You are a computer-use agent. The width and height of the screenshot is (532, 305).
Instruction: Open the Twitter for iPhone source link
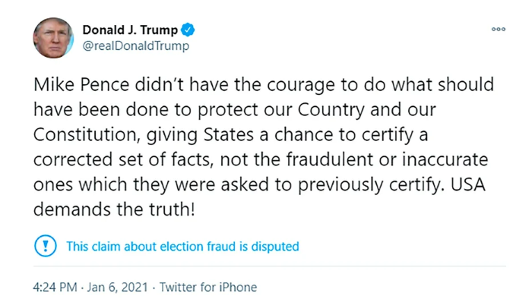click(x=207, y=288)
